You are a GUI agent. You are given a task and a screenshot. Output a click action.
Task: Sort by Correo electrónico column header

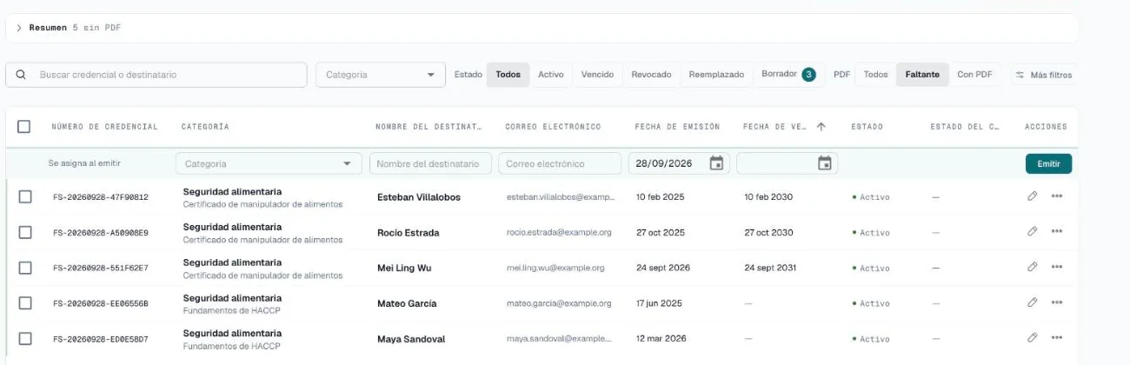553,127
